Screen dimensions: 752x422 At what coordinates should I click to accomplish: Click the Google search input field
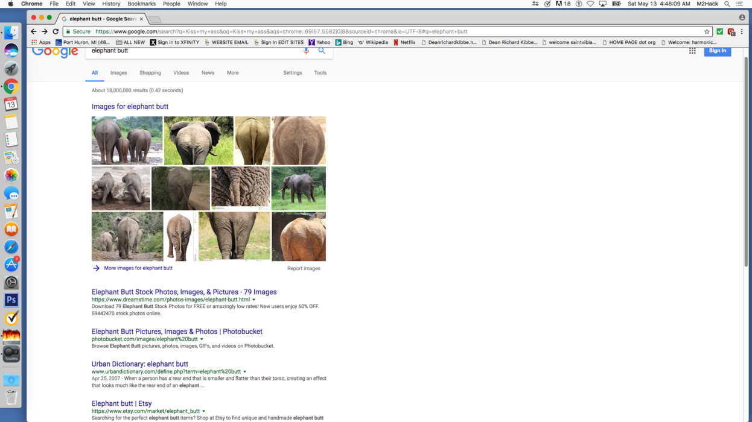[x=195, y=51]
